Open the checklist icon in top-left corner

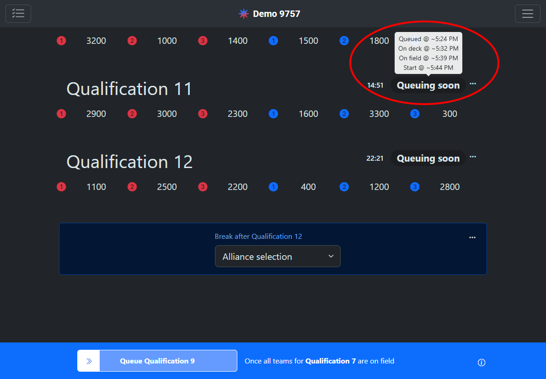tap(18, 14)
